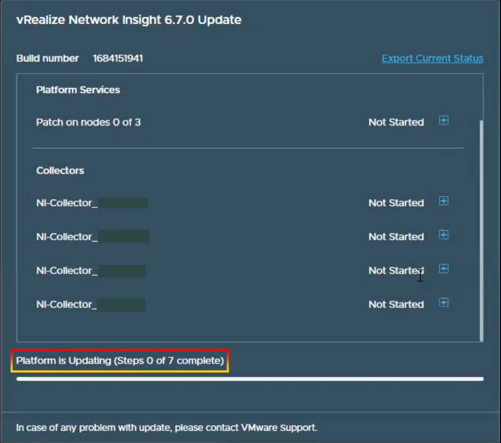Click the 'Not Started' status for Patch on nodes
The width and height of the screenshot is (501, 443).
tap(396, 123)
